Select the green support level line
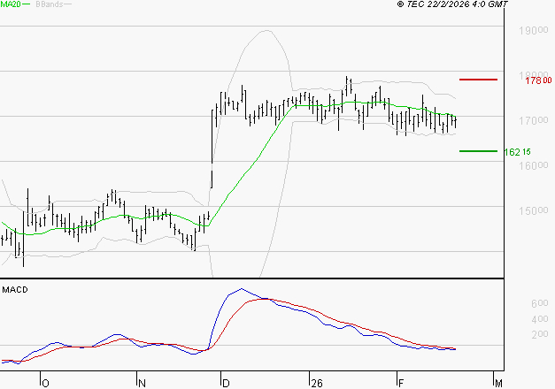This screenshot has width=555, height=389. pyautogui.click(x=478, y=151)
